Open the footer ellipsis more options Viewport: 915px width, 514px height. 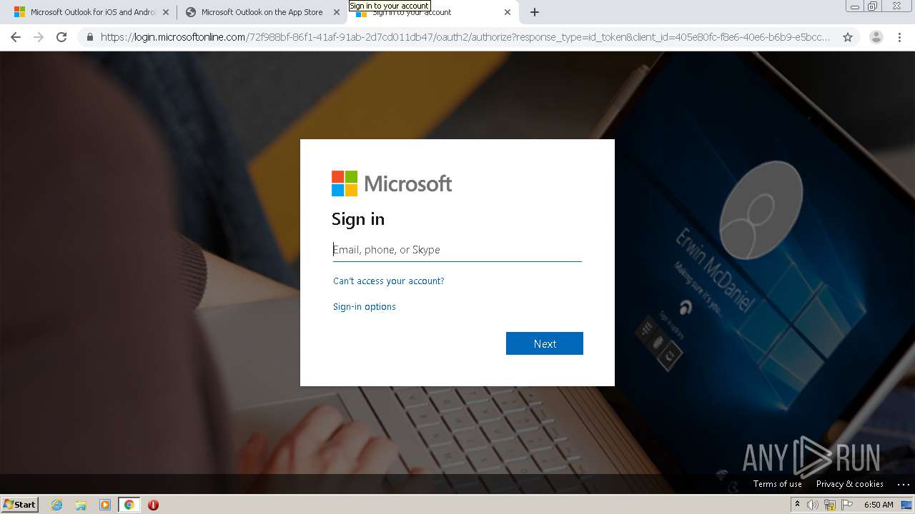coord(904,484)
